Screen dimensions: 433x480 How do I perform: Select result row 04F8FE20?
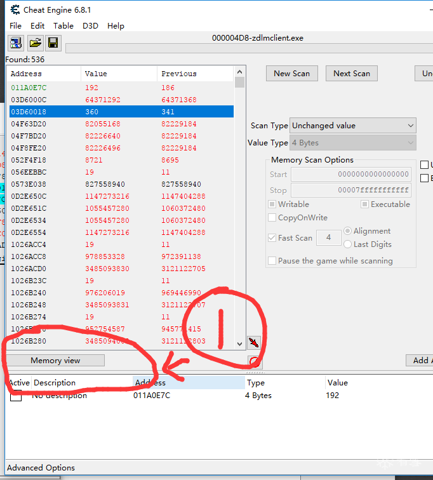[x=121, y=148]
